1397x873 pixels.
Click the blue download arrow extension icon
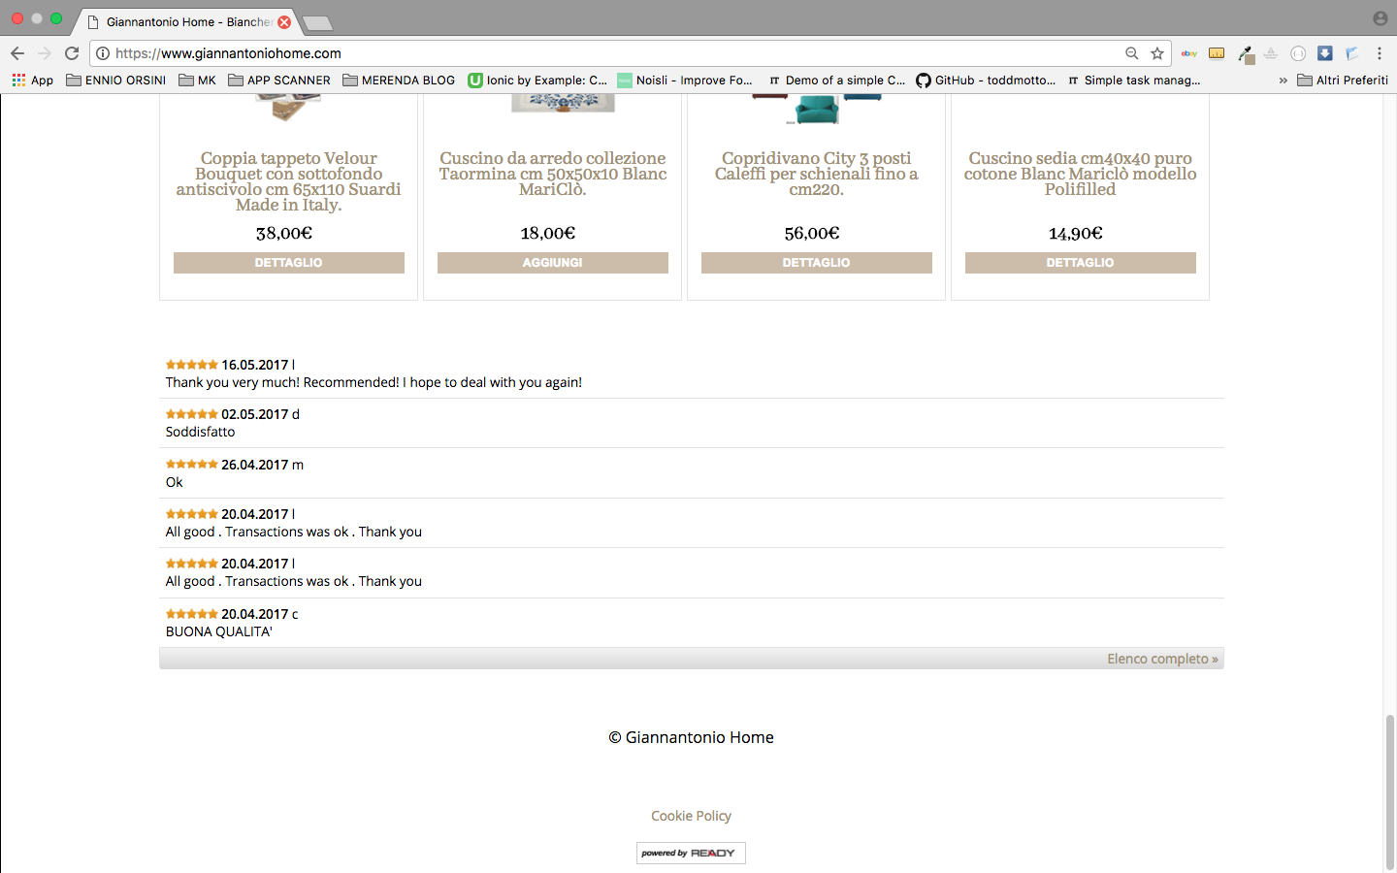click(1325, 53)
